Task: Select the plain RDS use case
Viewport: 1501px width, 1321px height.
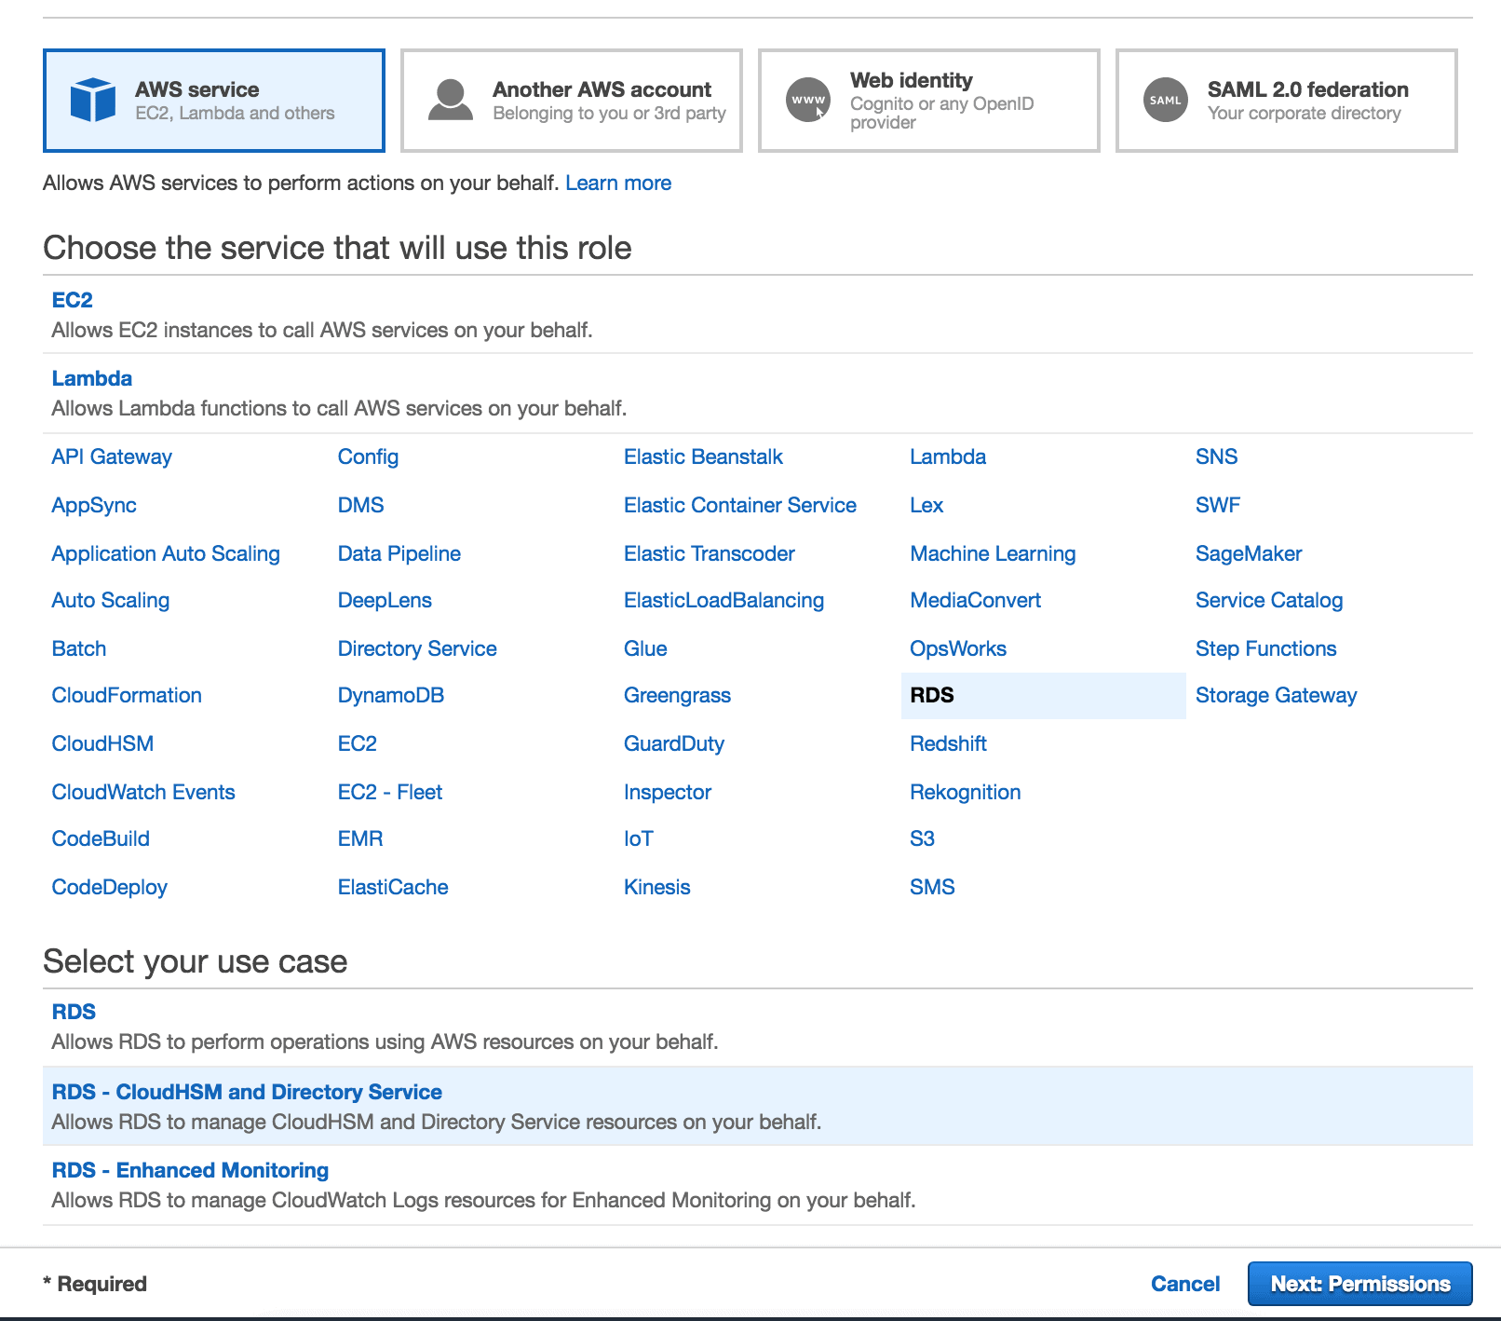Action: click(x=758, y=1028)
